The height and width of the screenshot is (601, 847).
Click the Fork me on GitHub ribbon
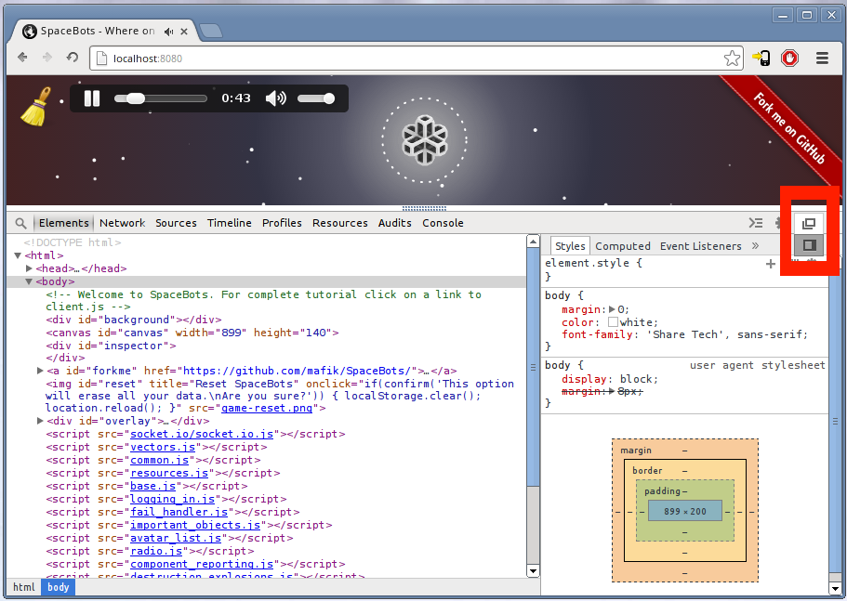(x=788, y=128)
